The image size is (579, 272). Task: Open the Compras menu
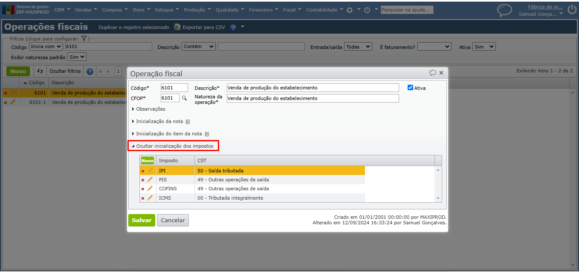coord(115,10)
